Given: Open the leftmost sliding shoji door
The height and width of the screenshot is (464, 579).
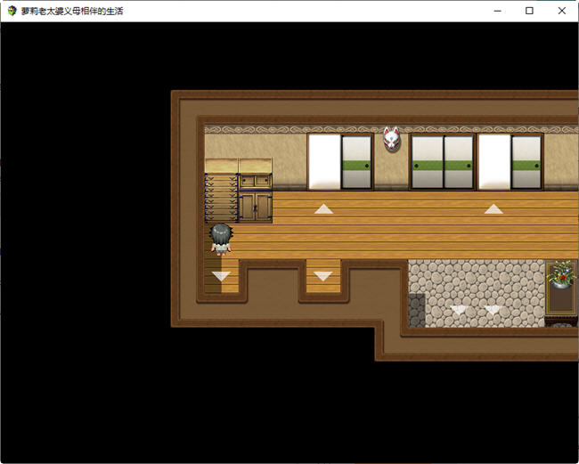Looking at the screenshot, I should pyautogui.click(x=339, y=161).
